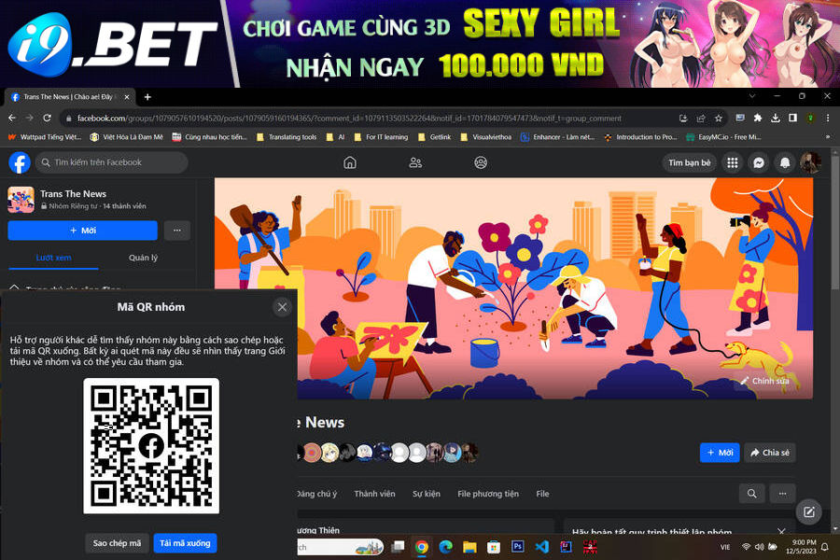Click the Tải mã xuống button
The height and width of the screenshot is (560, 840).
point(185,542)
